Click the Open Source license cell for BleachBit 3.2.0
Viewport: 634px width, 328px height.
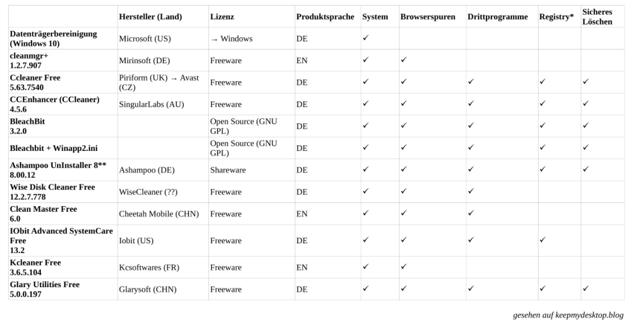(243, 126)
